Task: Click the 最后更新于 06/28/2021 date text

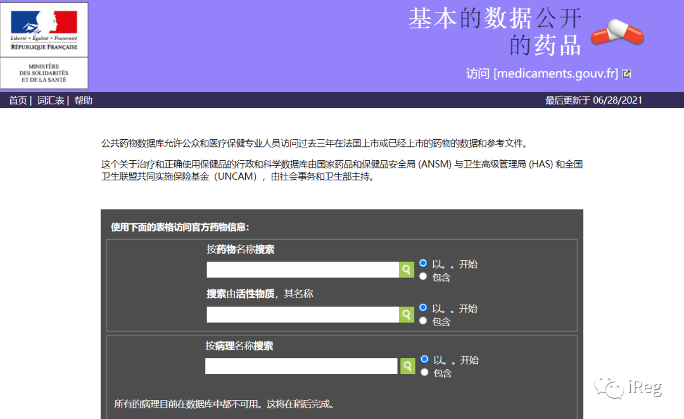Action: tap(593, 100)
